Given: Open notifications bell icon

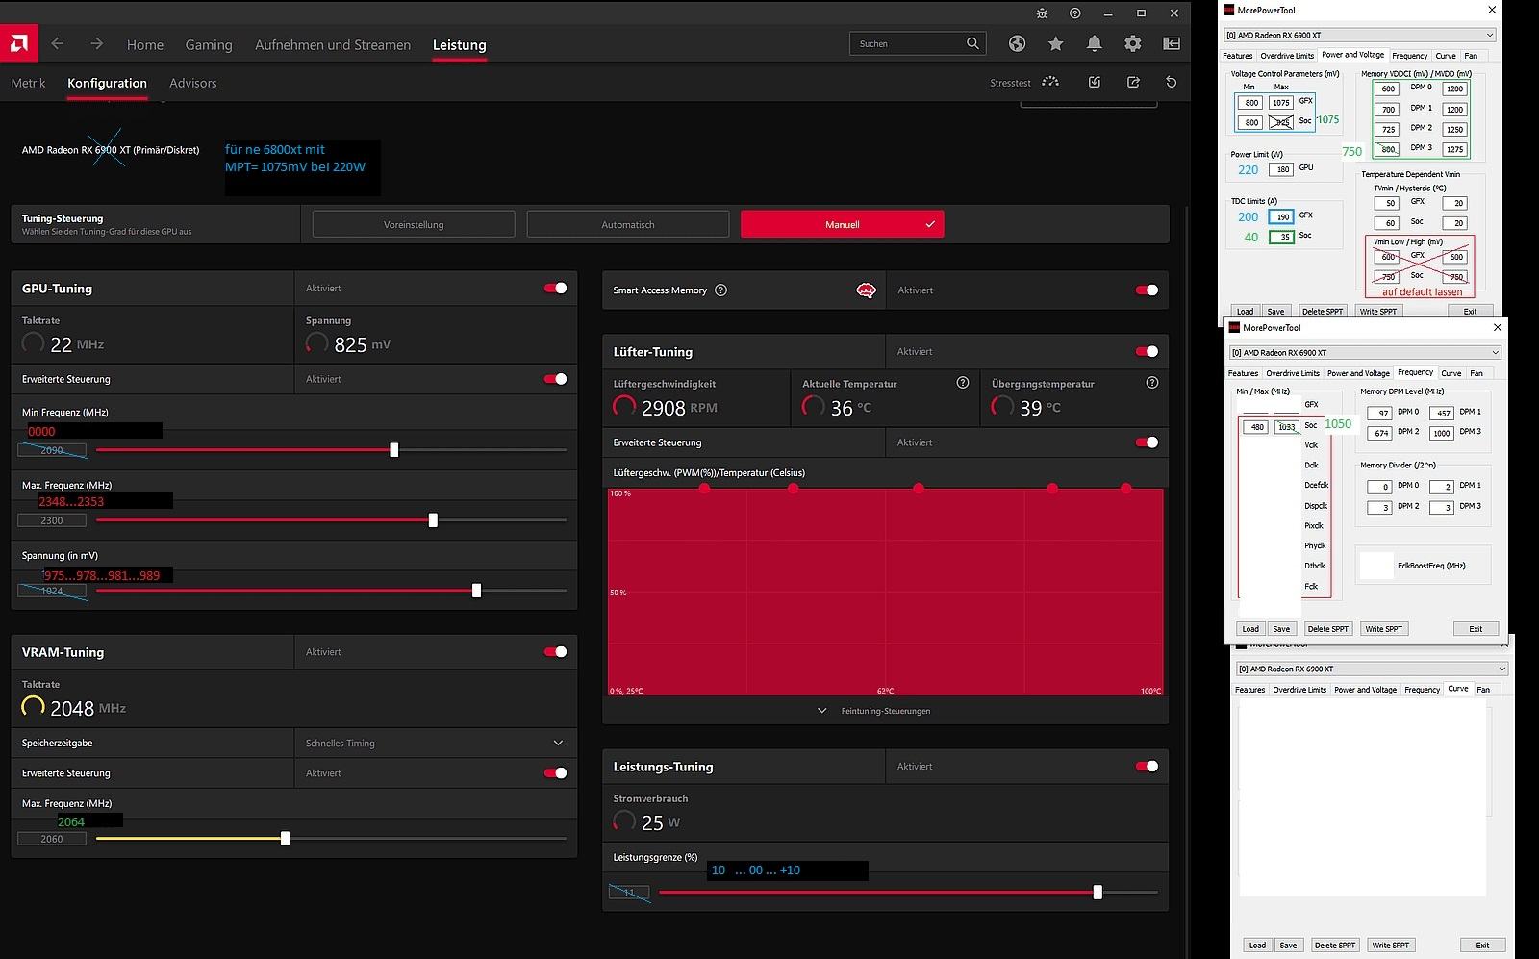Looking at the screenshot, I should point(1094,43).
